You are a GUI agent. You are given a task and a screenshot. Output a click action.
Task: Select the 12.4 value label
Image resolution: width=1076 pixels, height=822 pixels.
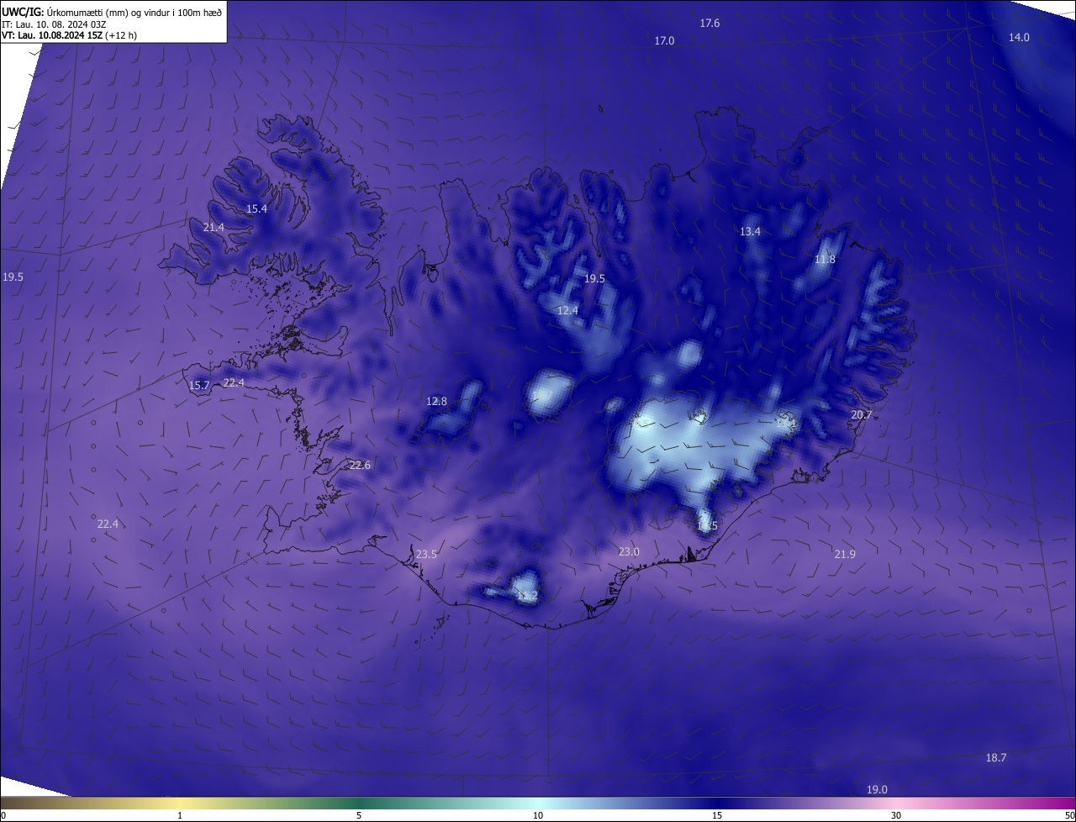click(567, 311)
